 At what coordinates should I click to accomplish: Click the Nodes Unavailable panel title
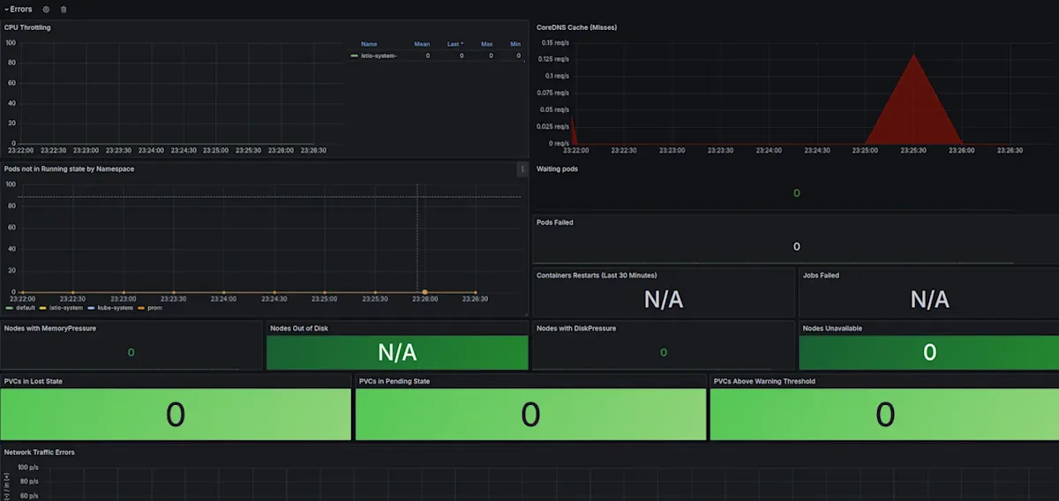[x=832, y=328]
